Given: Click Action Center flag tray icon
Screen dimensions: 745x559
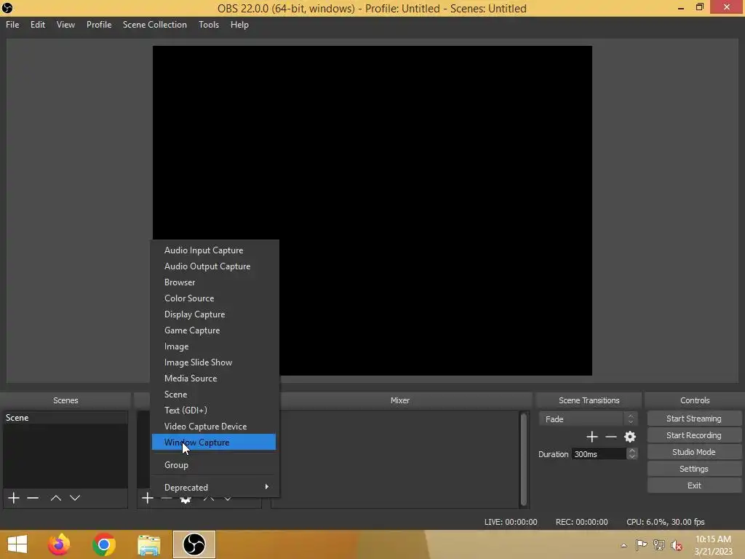Looking at the screenshot, I should coord(642,545).
